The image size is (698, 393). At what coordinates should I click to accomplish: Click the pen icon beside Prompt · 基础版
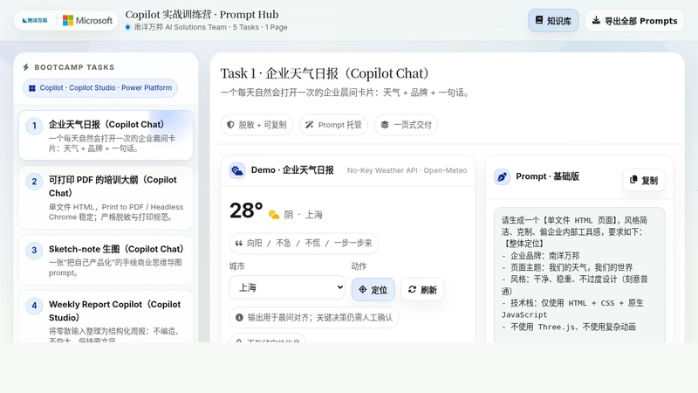(x=502, y=177)
